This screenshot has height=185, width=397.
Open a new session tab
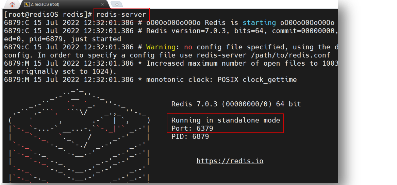point(116,4)
